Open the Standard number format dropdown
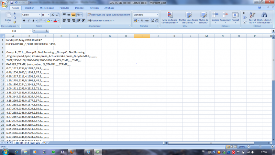 tap(157, 15)
